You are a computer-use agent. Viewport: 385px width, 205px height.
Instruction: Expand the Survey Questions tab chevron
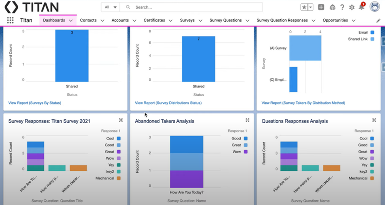pos(247,20)
